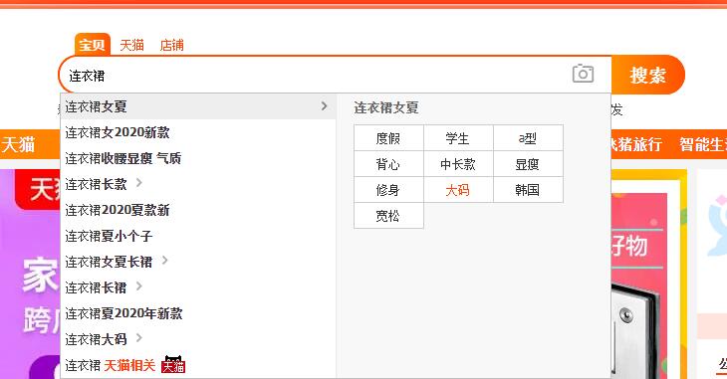This screenshot has height=379, width=727.
Task: Select the 背心 refinement cell
Action: point(388,164)
